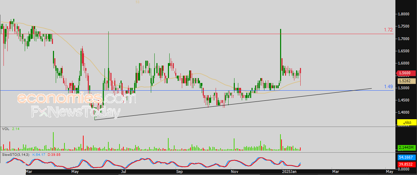Click the 2.14 volume value text

coord(15,129)
